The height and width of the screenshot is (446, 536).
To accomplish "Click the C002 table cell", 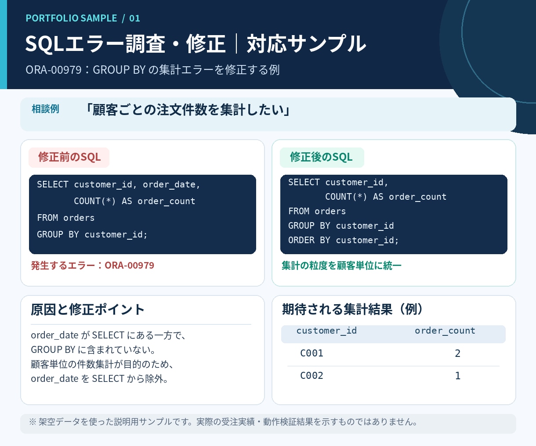I will pyautogui.click(x=311, y=376).
